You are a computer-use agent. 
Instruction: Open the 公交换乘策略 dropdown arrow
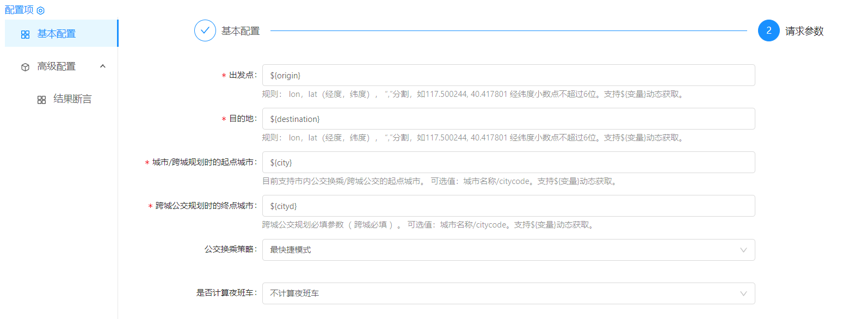coord(743,250)
